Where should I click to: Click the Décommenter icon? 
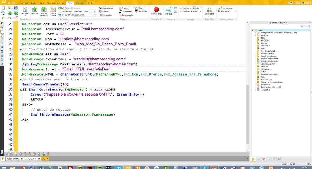126,15
